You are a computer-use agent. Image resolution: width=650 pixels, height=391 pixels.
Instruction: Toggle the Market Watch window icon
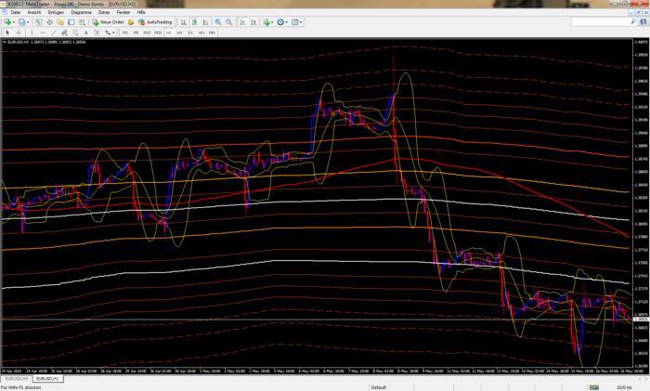point(39,22)
